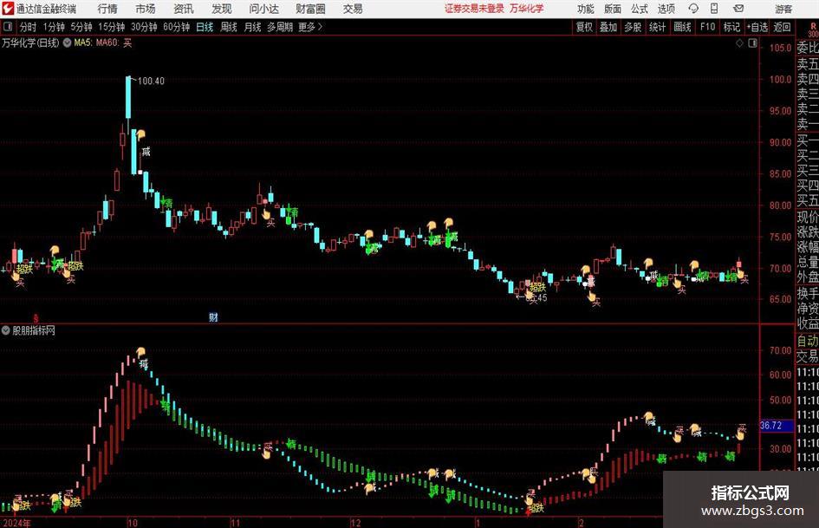The height and width of the screenshot is (528, 819).
Task: Open the 行情 menu
Action: pos(107,9)
